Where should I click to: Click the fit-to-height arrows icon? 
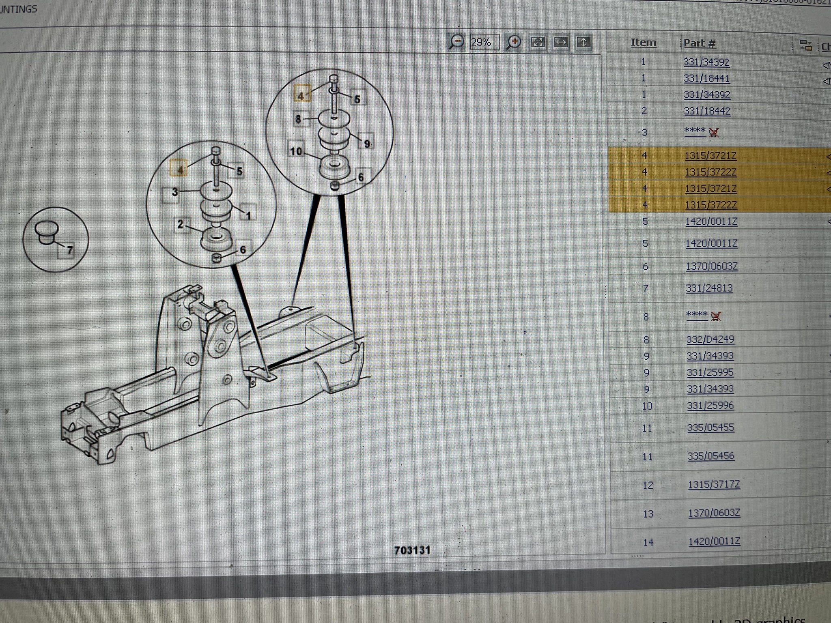pyautogui.click(x=583, y=42)
